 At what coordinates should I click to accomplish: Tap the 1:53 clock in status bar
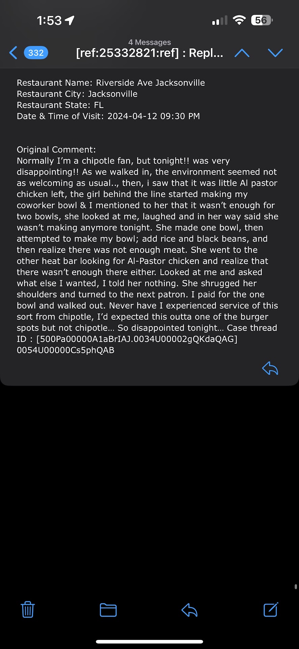pyautogui.click(x=49, y=21)
